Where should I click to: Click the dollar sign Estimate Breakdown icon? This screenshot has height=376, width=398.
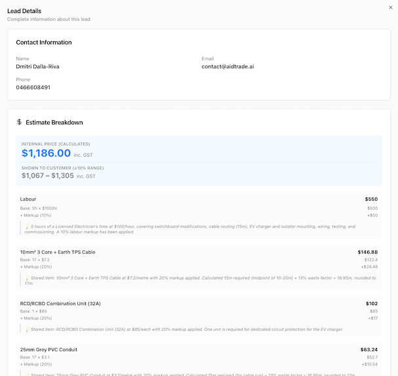[x=19, y=122]
